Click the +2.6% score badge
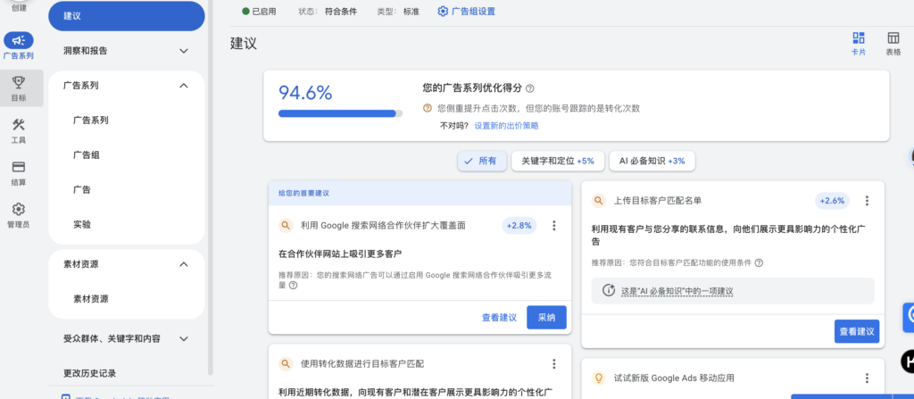Image resolution: width=914 pixels, height=399 pixels. [x=833, y=201]
